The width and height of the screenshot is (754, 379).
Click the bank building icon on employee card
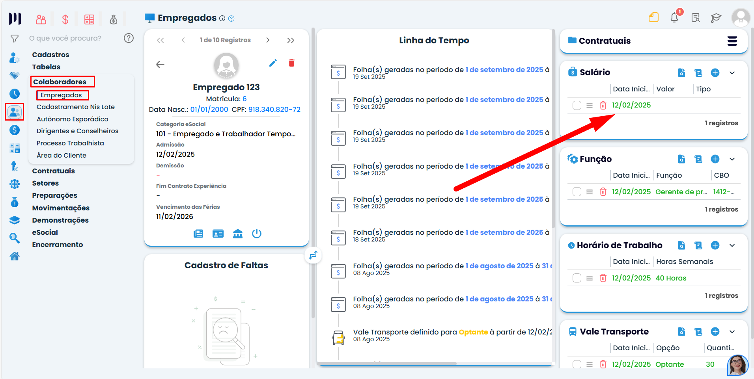[x=238, y=234]
